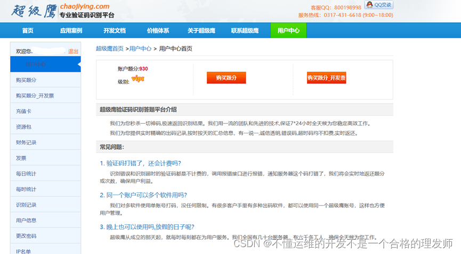Click the VIP1 level badge
461x254 pixels.
point(138,79)
